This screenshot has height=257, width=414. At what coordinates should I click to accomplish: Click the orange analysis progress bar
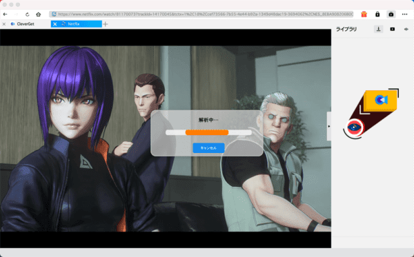(207, 132)
